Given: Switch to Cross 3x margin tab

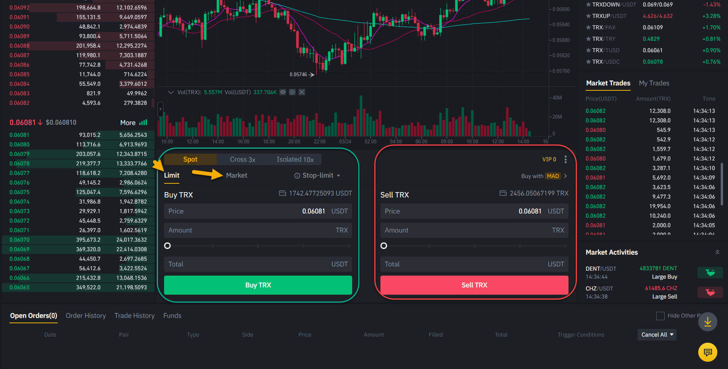Looking at the screenshot, I should tap(243, 159).
